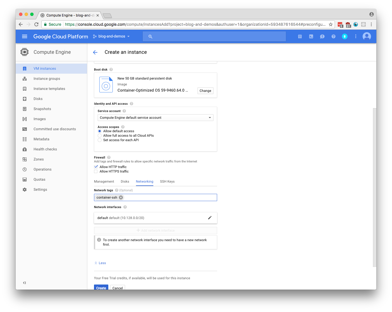This screenshot has height=312, width=392.
Task: Open Quotas in sidebar
Action: 51,180
